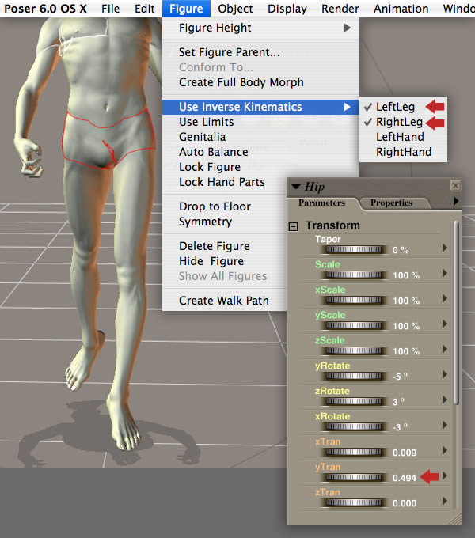Click the zTran parameter dial
The image size is (475, 538).
354,502
